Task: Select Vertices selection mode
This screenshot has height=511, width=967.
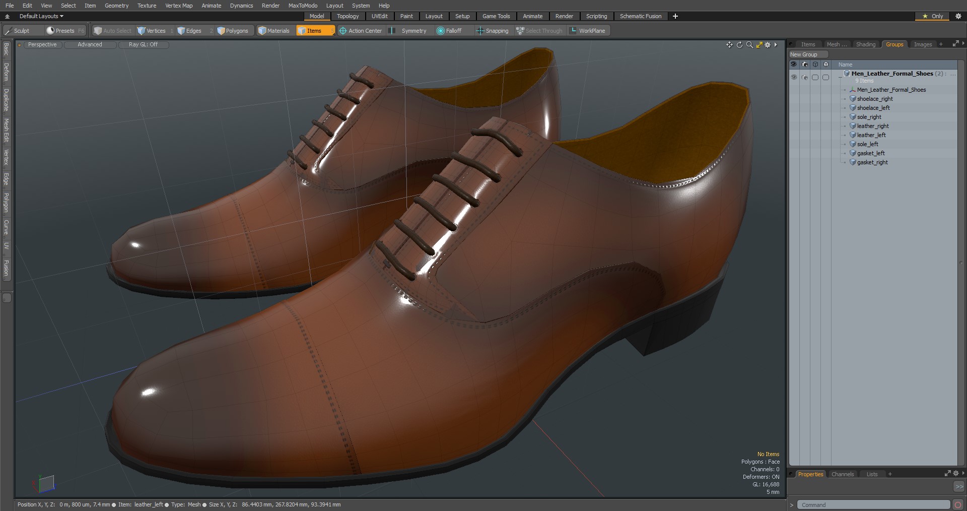Action: pos(156,31)
